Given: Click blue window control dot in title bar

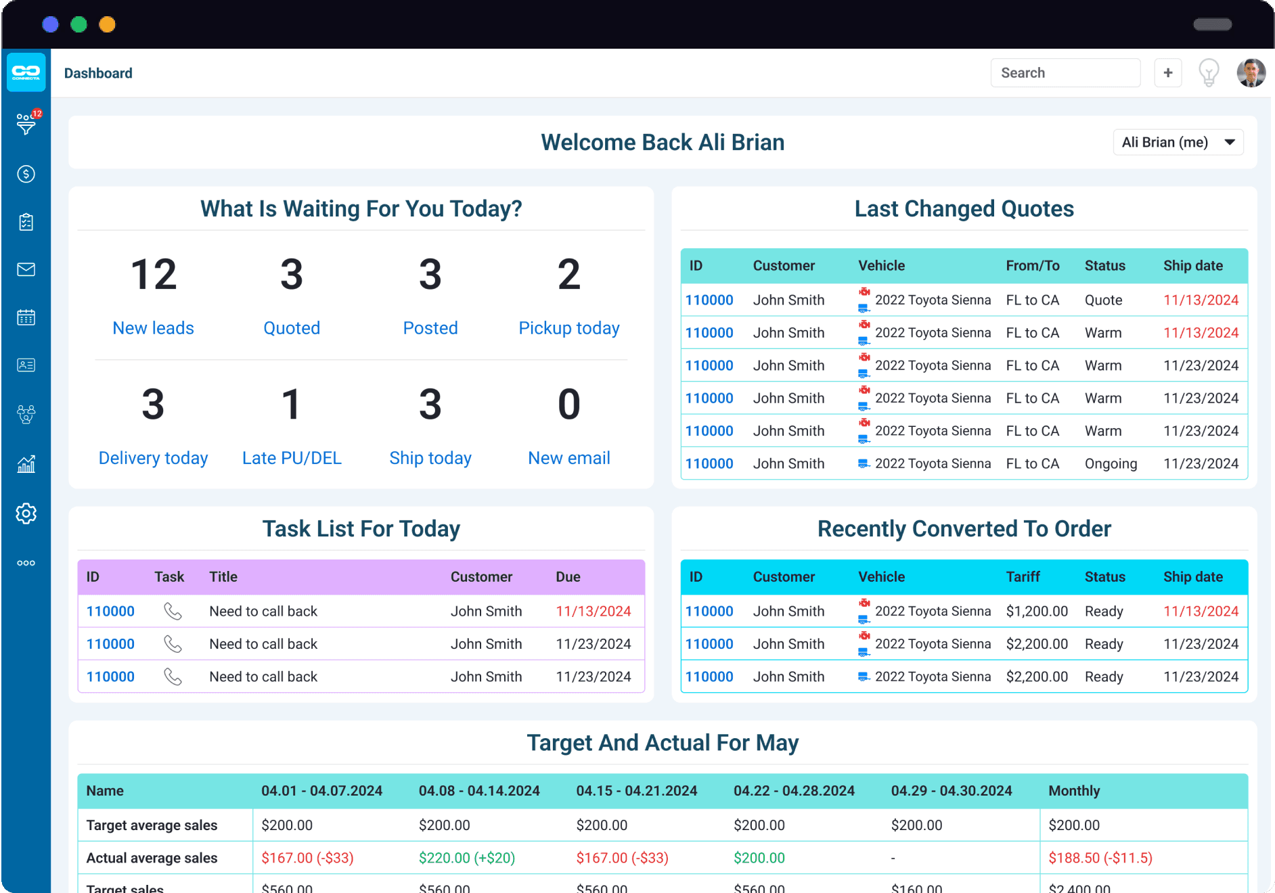Looking at the screenshot, I should [x=50, y=24].
